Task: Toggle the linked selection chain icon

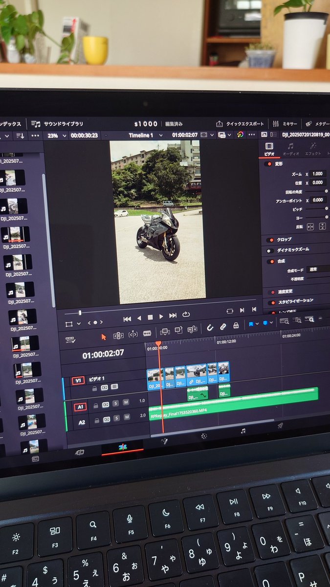Action: (223, 326)
